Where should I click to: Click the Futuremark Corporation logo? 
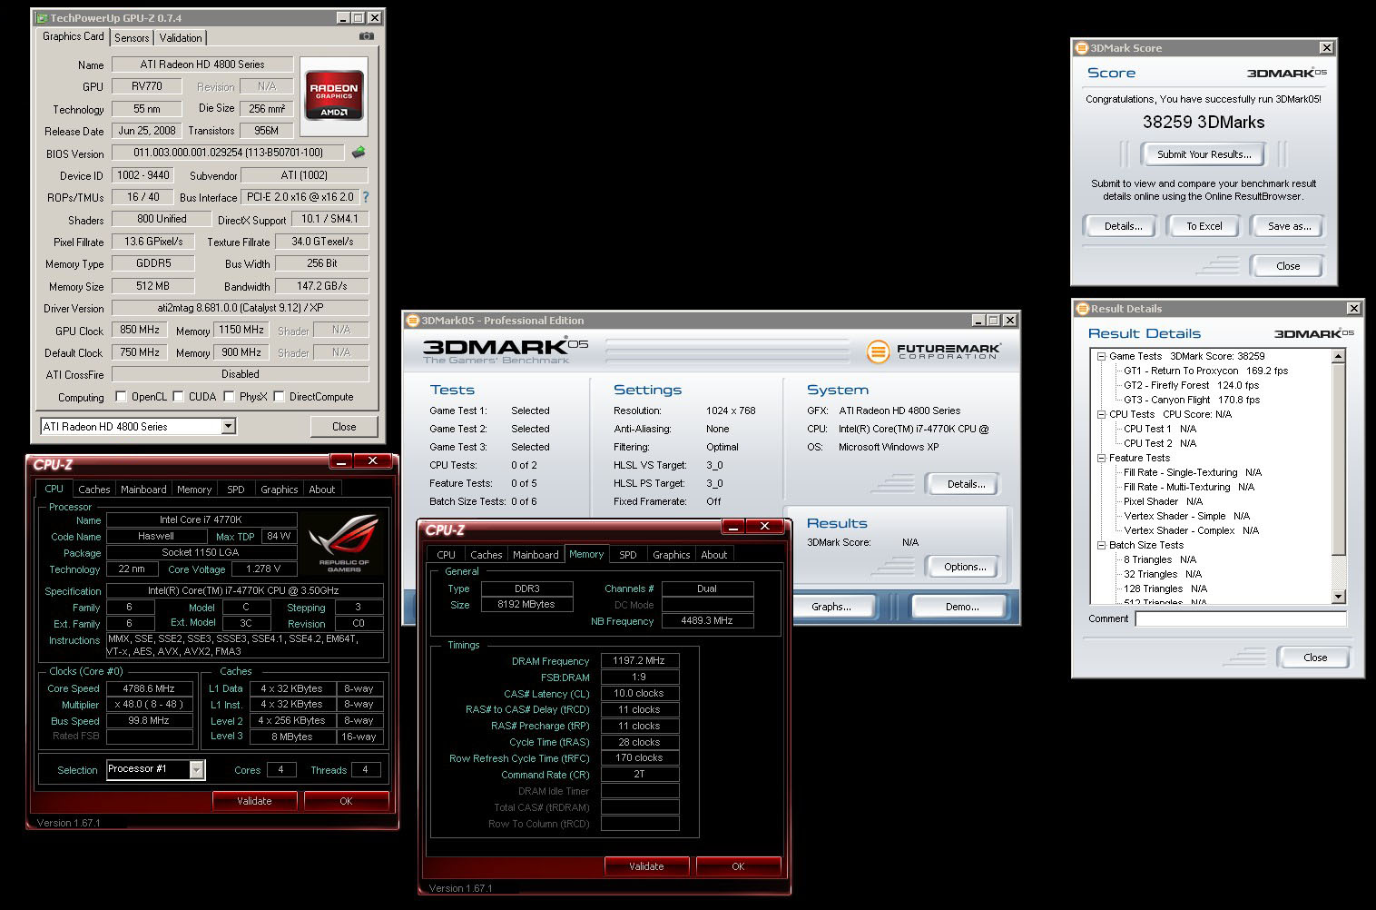934,351
